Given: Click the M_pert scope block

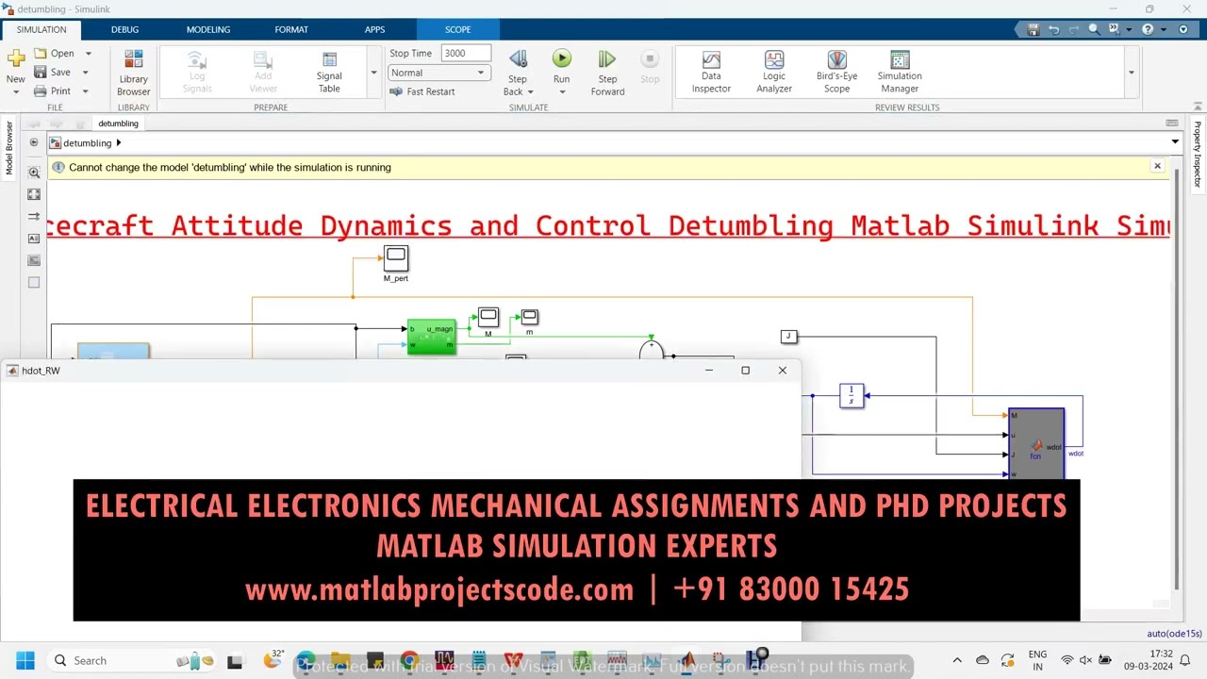Looking at the screenshot, I should click(396, 257).
